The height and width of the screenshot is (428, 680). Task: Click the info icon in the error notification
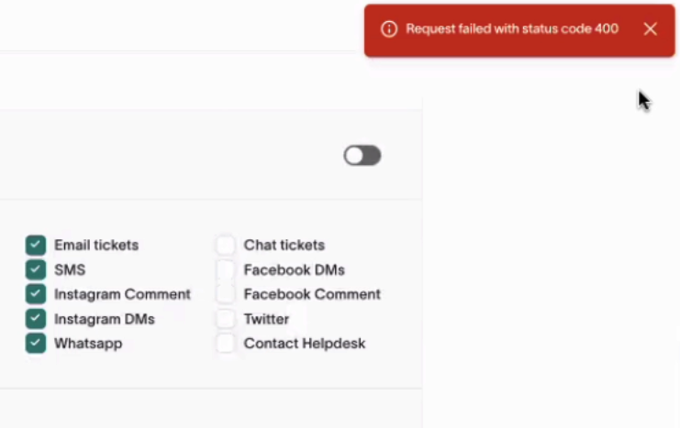(x=389, y=29)
